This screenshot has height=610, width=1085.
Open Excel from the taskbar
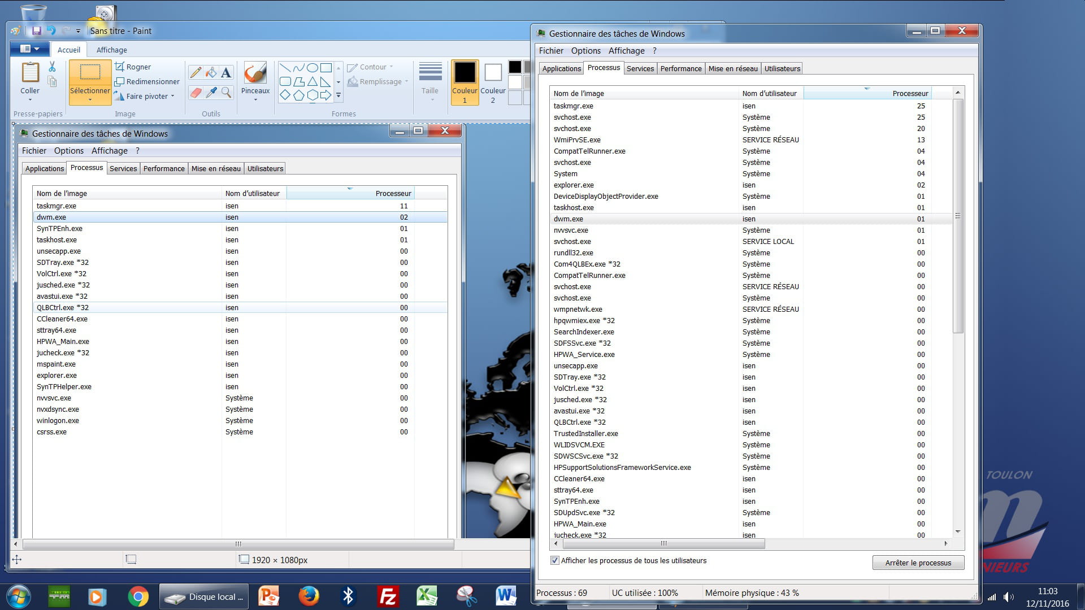coord(427,596)
